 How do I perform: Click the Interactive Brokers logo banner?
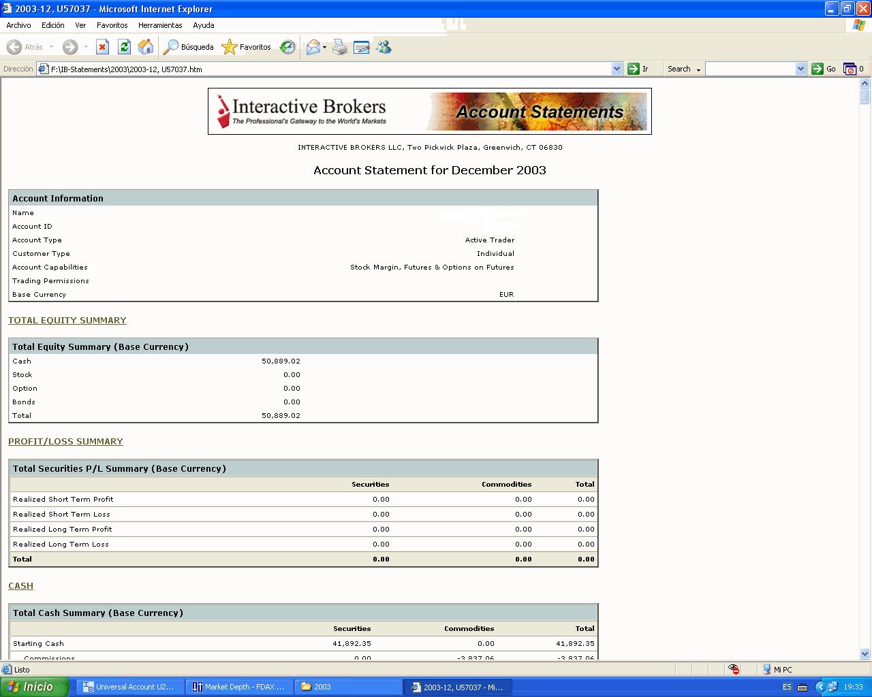coord(430,112)
